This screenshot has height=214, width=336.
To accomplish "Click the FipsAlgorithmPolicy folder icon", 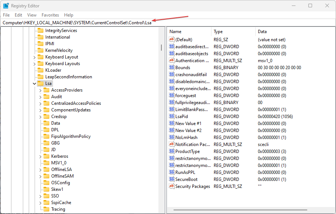I will coord(46,136).
